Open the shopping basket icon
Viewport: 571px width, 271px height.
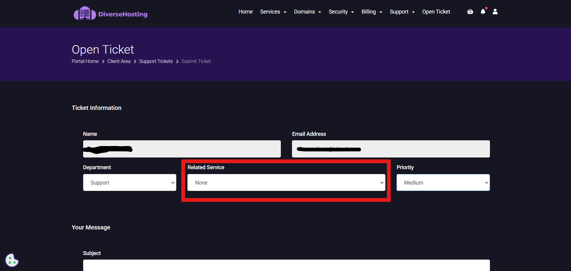click(x=470, y=12)
